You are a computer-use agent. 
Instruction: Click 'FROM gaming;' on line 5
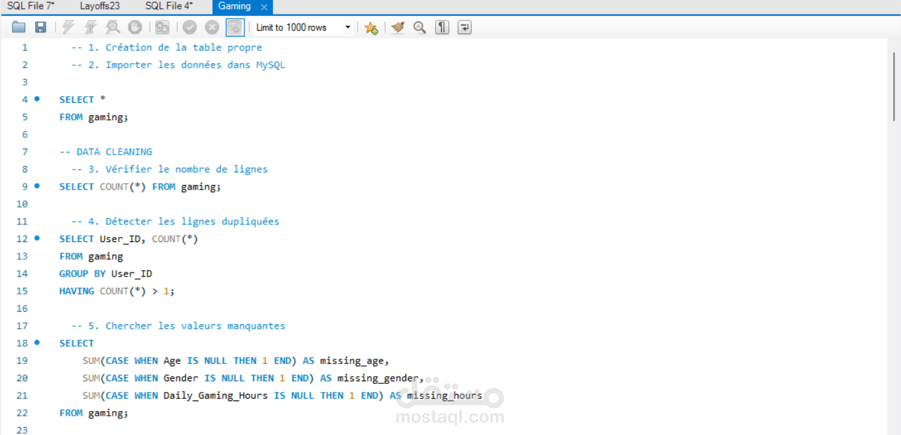coord(93,117)
